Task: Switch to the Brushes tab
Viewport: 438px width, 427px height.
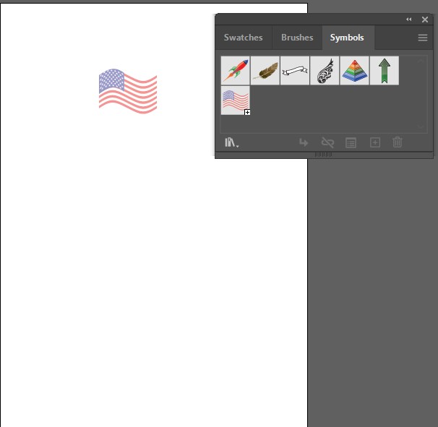Action: pyautogui.click(x=297, y=38)
